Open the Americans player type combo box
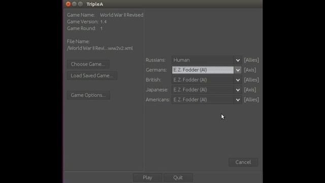This screenshot has height=183, width=325. [207, 100]
